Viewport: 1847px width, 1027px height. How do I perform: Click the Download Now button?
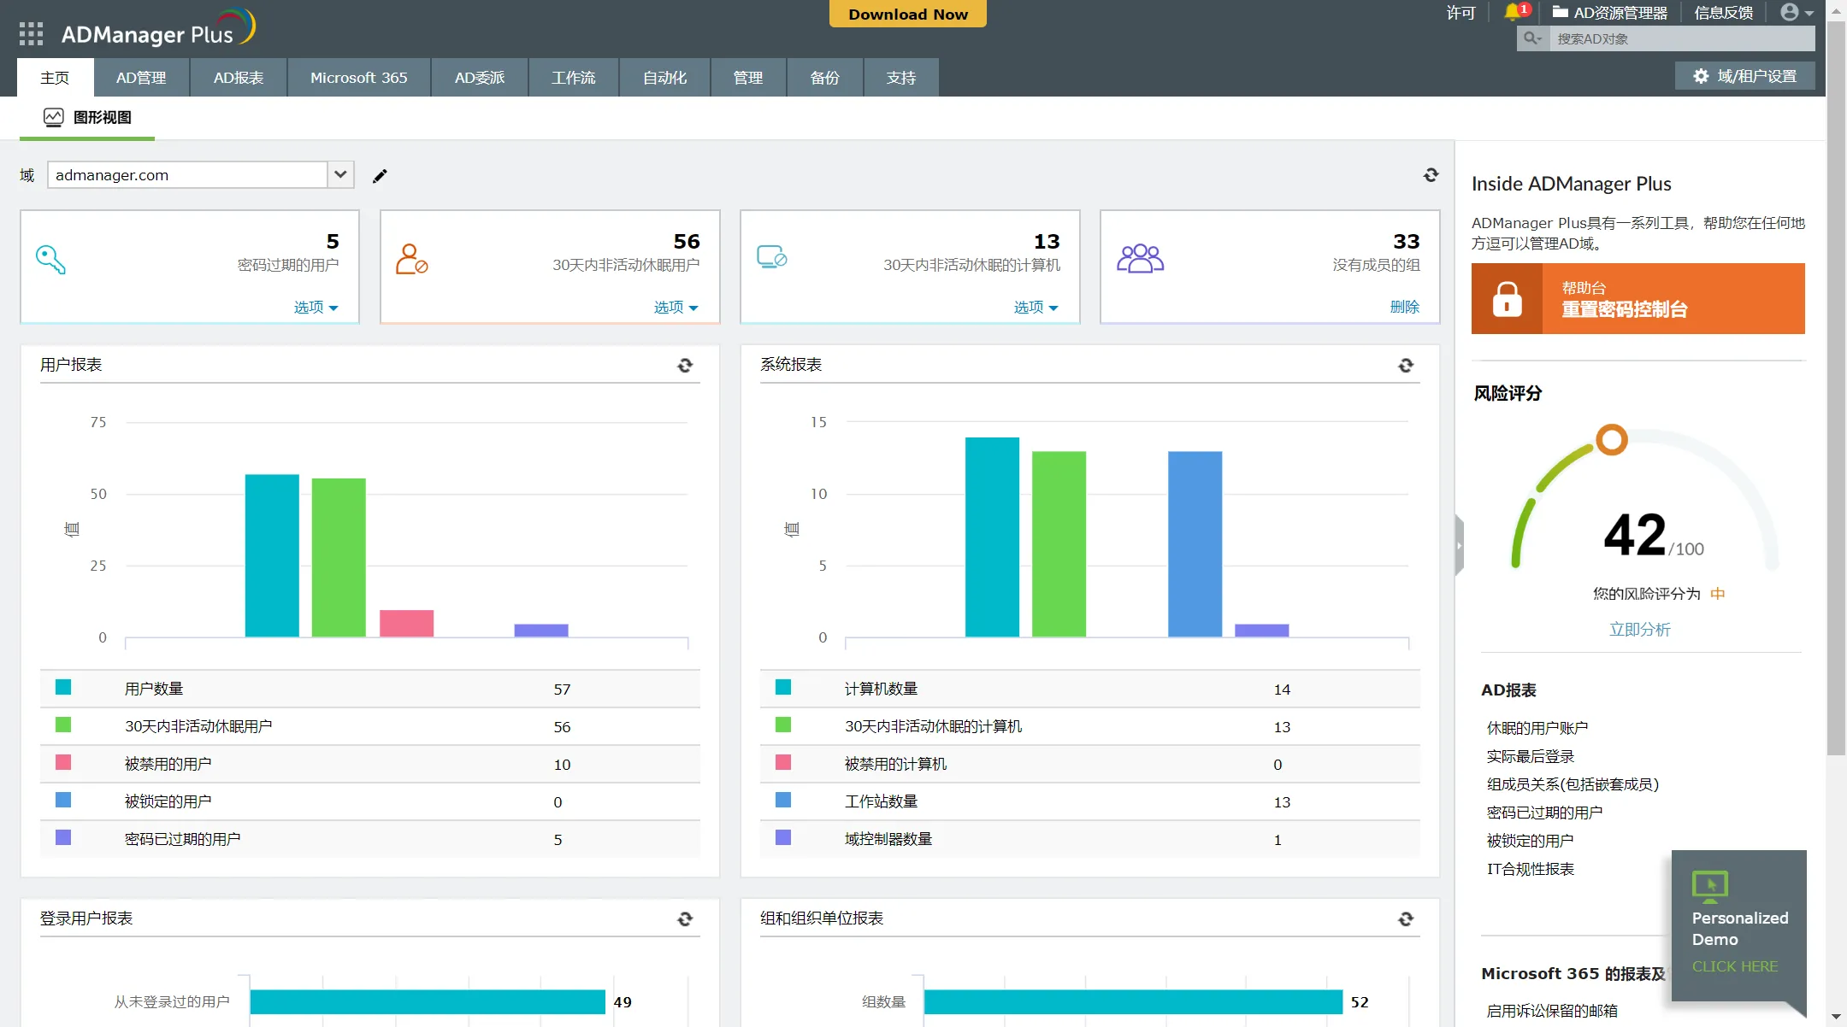coord(907,15)
